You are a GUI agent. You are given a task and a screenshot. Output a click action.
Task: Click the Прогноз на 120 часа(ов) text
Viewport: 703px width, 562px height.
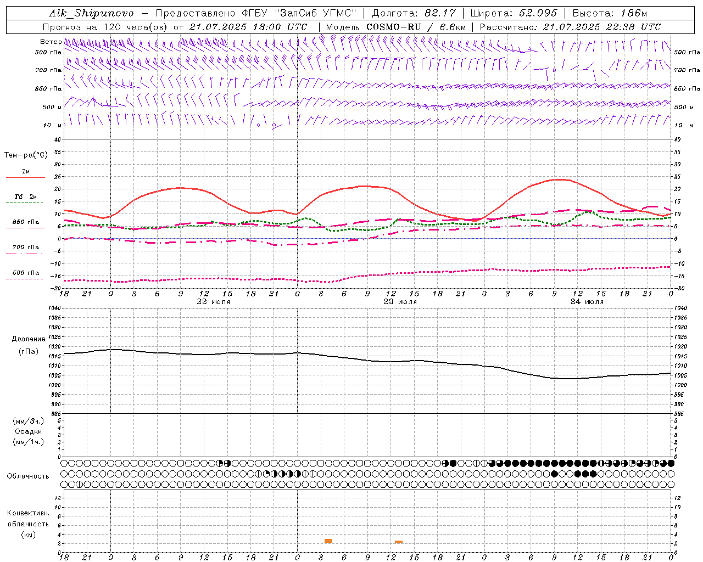pos(105,27)
